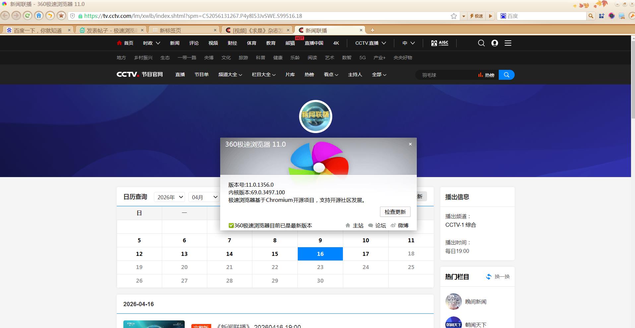Click the 检查更新 button
The width and height of the screenshot is (635, 328).
tap(395, 212)
